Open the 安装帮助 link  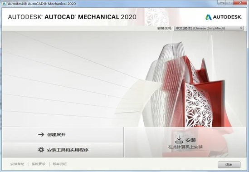pyautogui.click(x=17, y=164)
